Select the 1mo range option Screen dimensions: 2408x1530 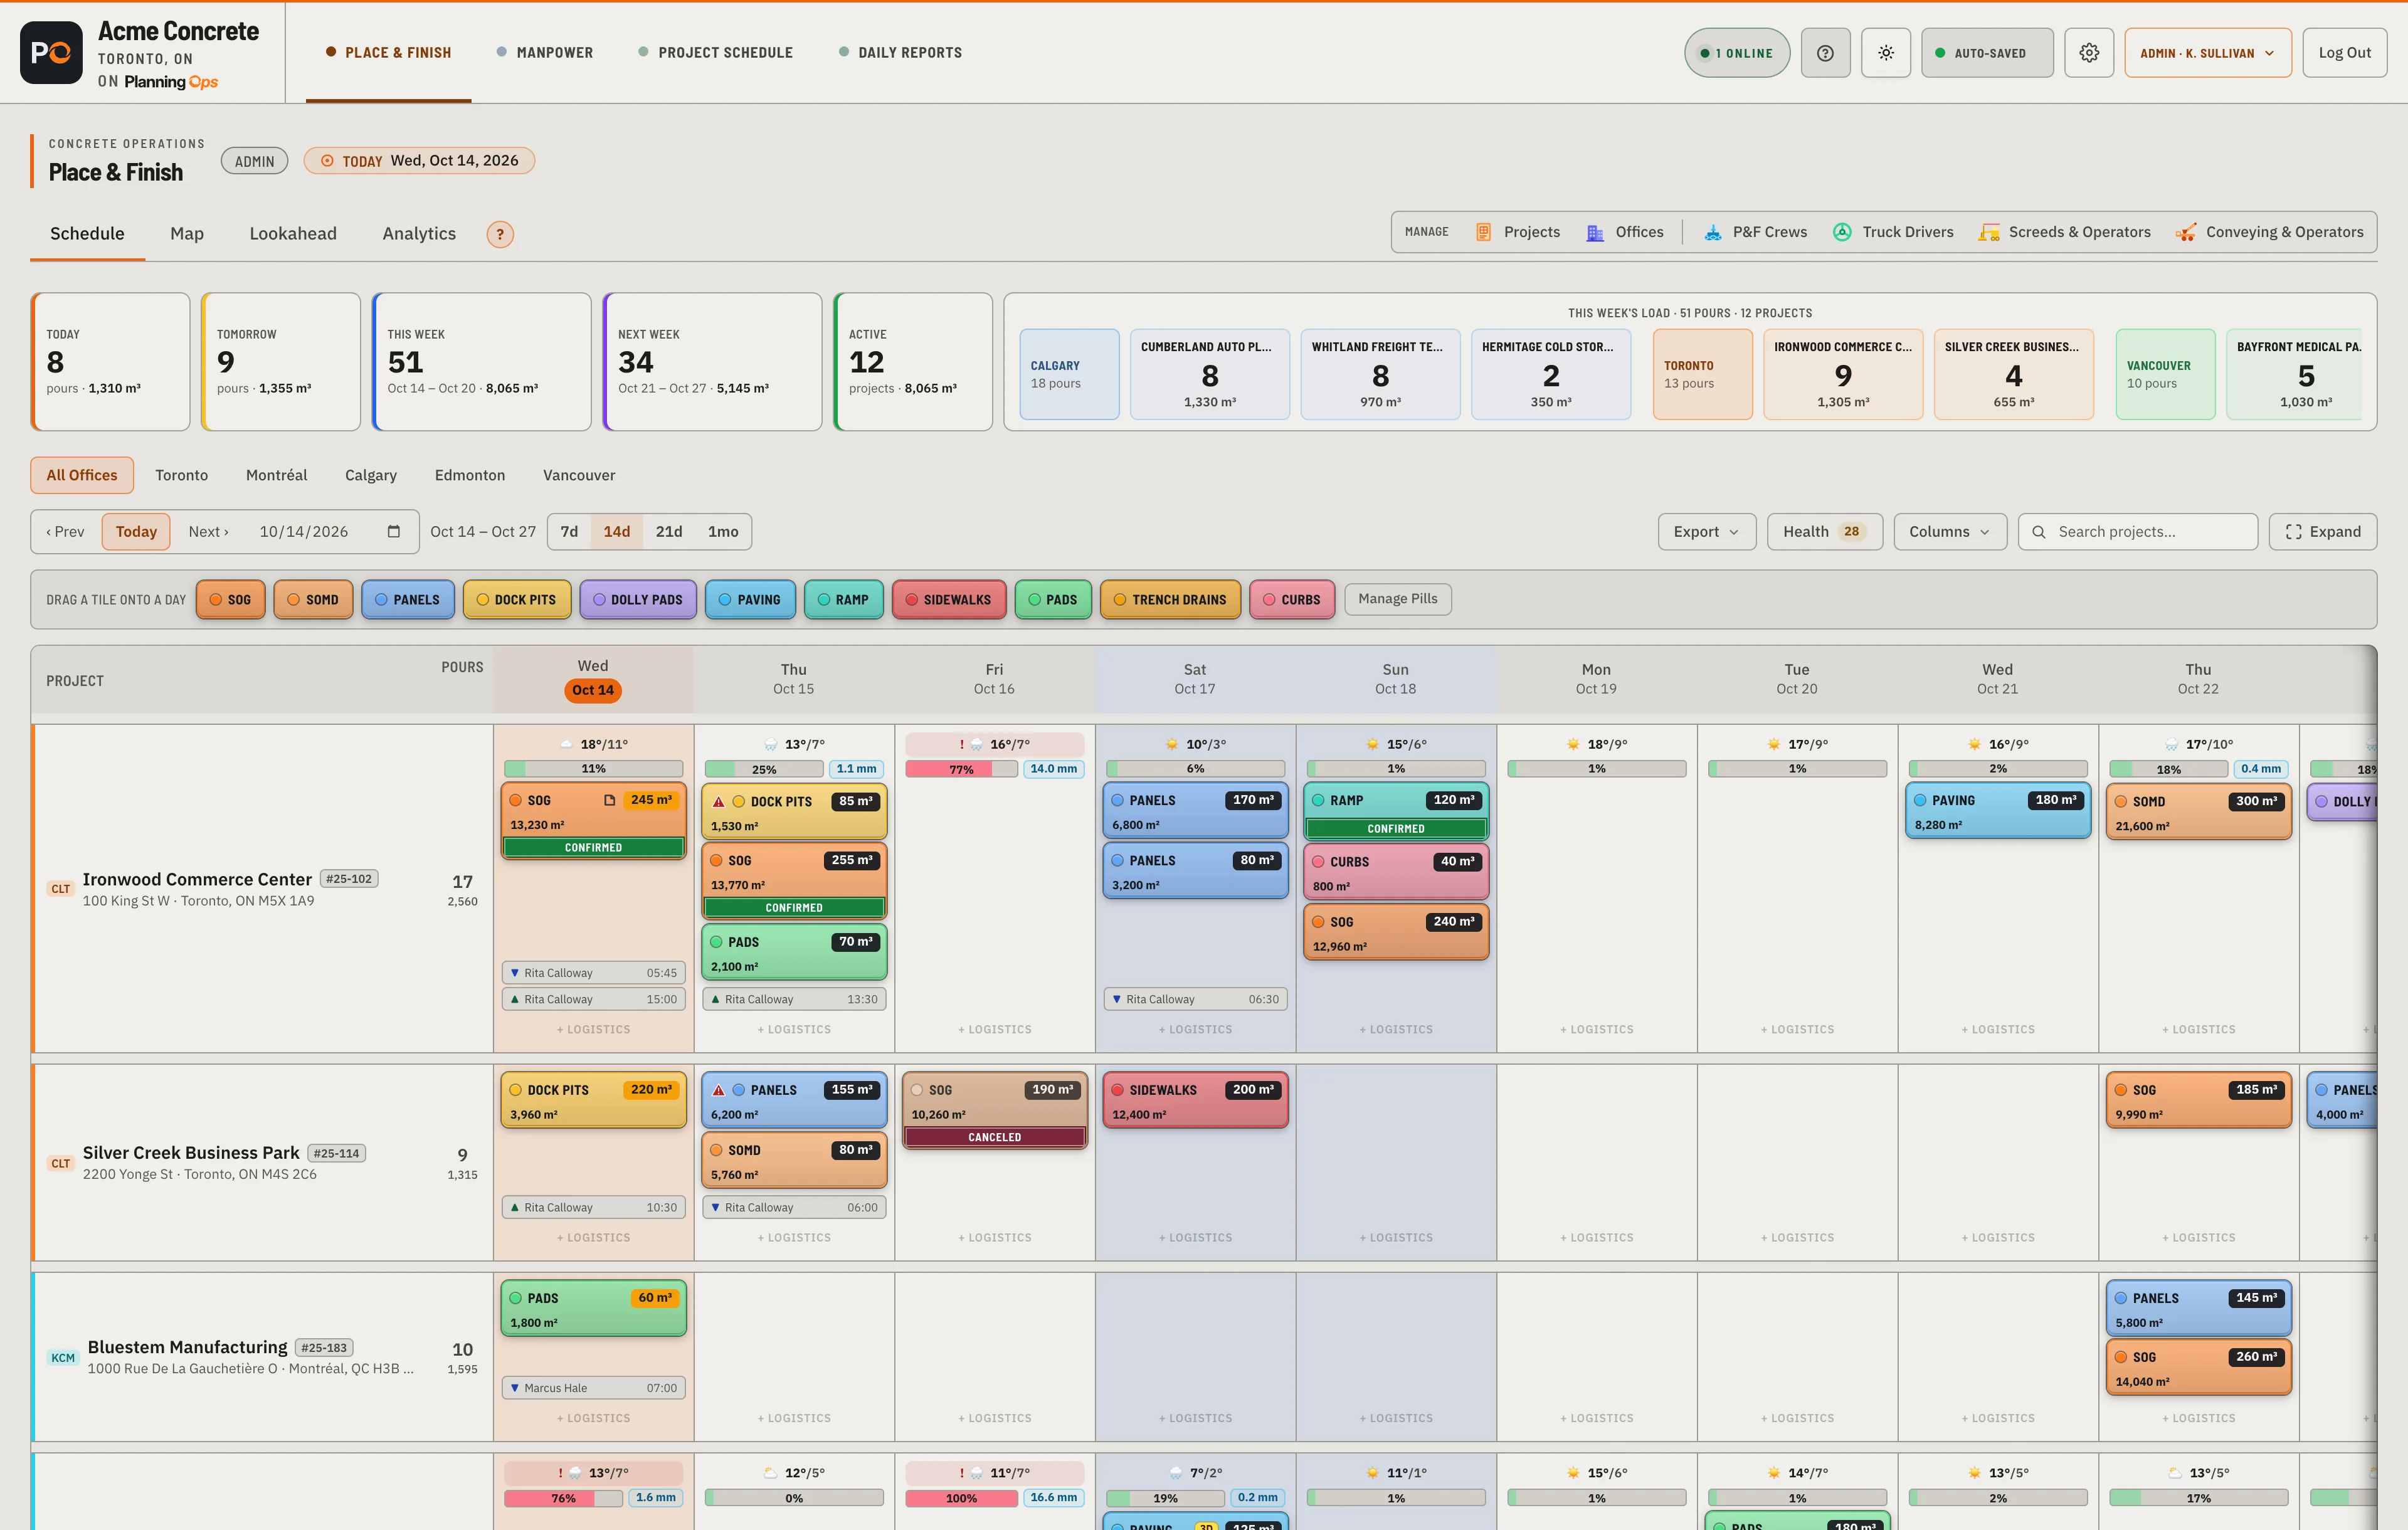723,531
